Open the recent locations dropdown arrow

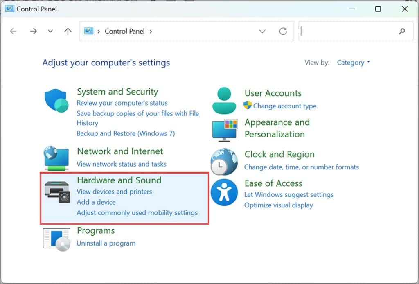pos(50,31)
